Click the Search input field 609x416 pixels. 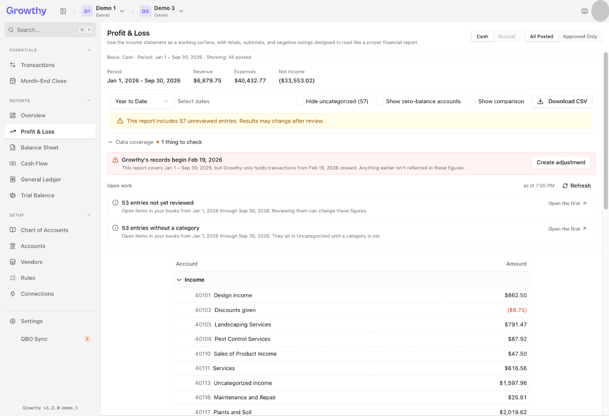tap(49, 30)
